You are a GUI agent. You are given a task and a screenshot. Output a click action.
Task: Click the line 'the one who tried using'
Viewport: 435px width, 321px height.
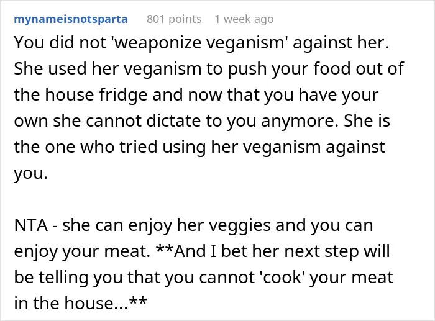(x=199, y=147)
